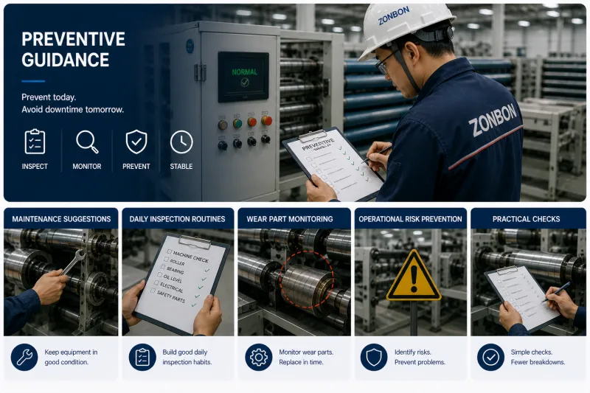This screenshot has height=393, width=590.
Task: Open the Operational Risk Prevention header
Action: (411, 219)
